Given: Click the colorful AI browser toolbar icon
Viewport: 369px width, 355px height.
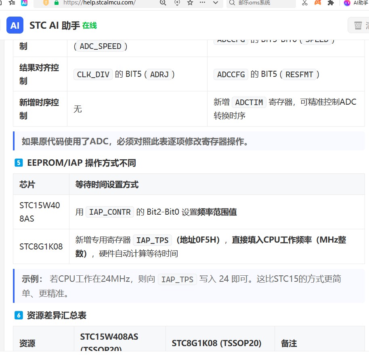Looking at the screenshot, I should coord(24,2).
